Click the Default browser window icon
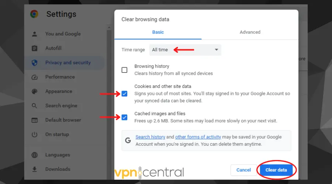 point(34,120)
